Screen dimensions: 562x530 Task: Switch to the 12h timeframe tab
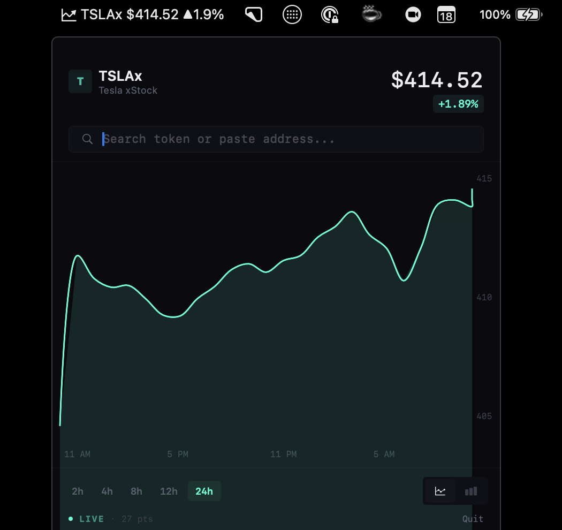click(169, 490)
